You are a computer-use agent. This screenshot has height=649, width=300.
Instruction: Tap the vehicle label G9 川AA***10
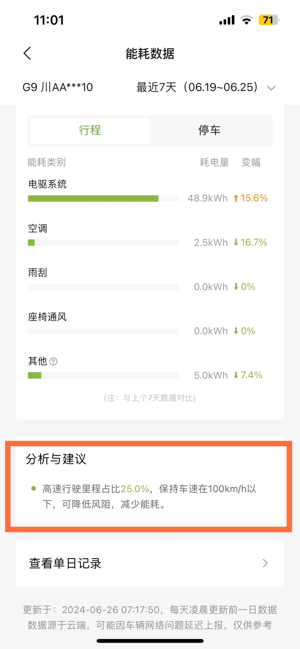click(58, 87)
